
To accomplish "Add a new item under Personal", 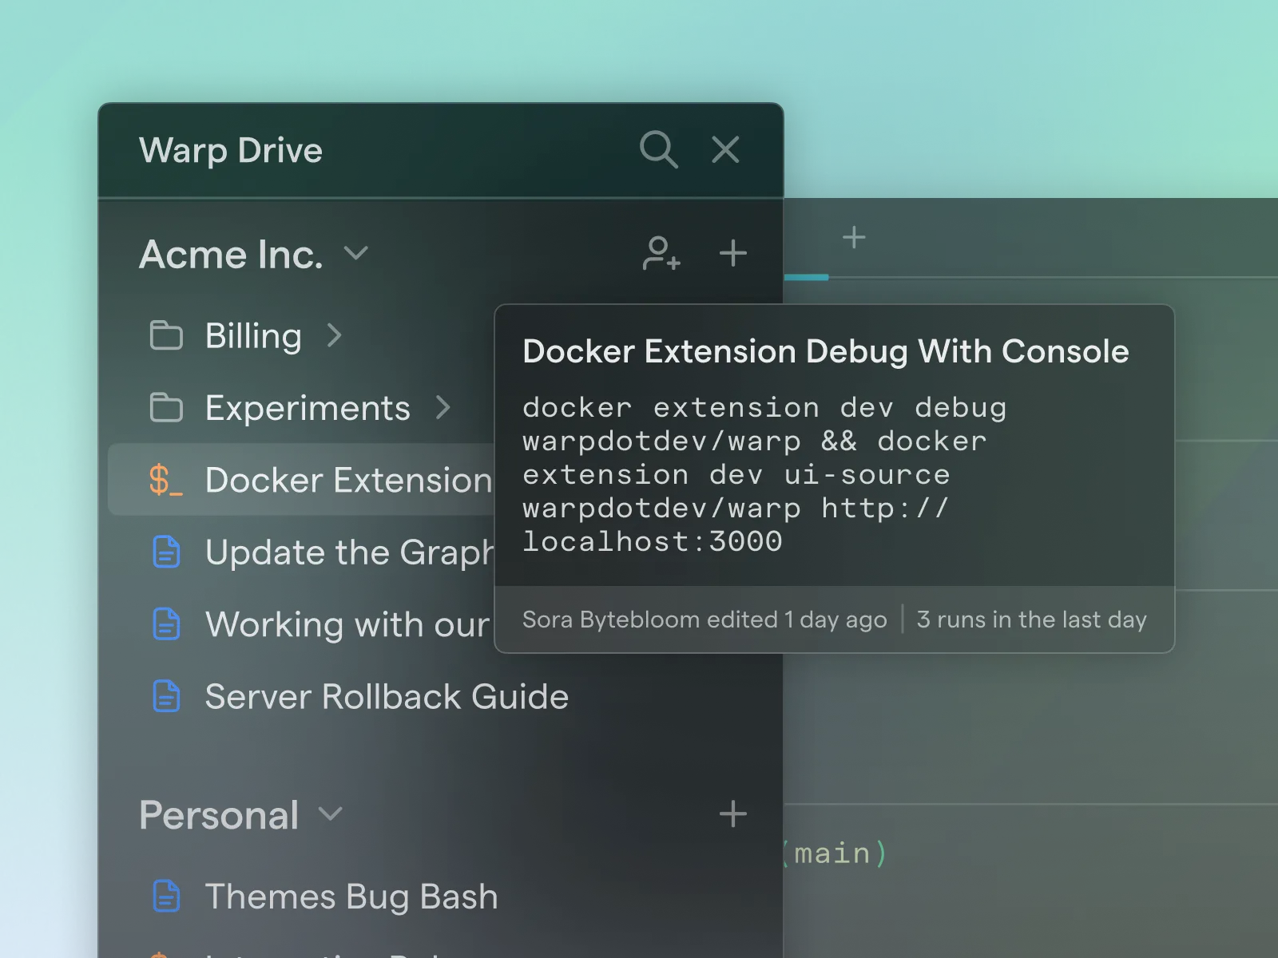I will [x=732, y=814].
